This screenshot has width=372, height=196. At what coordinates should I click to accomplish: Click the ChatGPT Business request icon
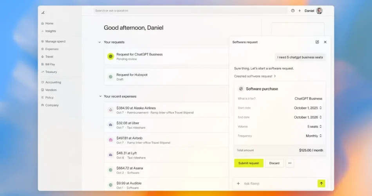click(x=110, y=56)
